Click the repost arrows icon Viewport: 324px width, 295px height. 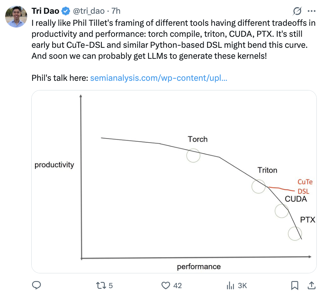click(x=101, y=285)
